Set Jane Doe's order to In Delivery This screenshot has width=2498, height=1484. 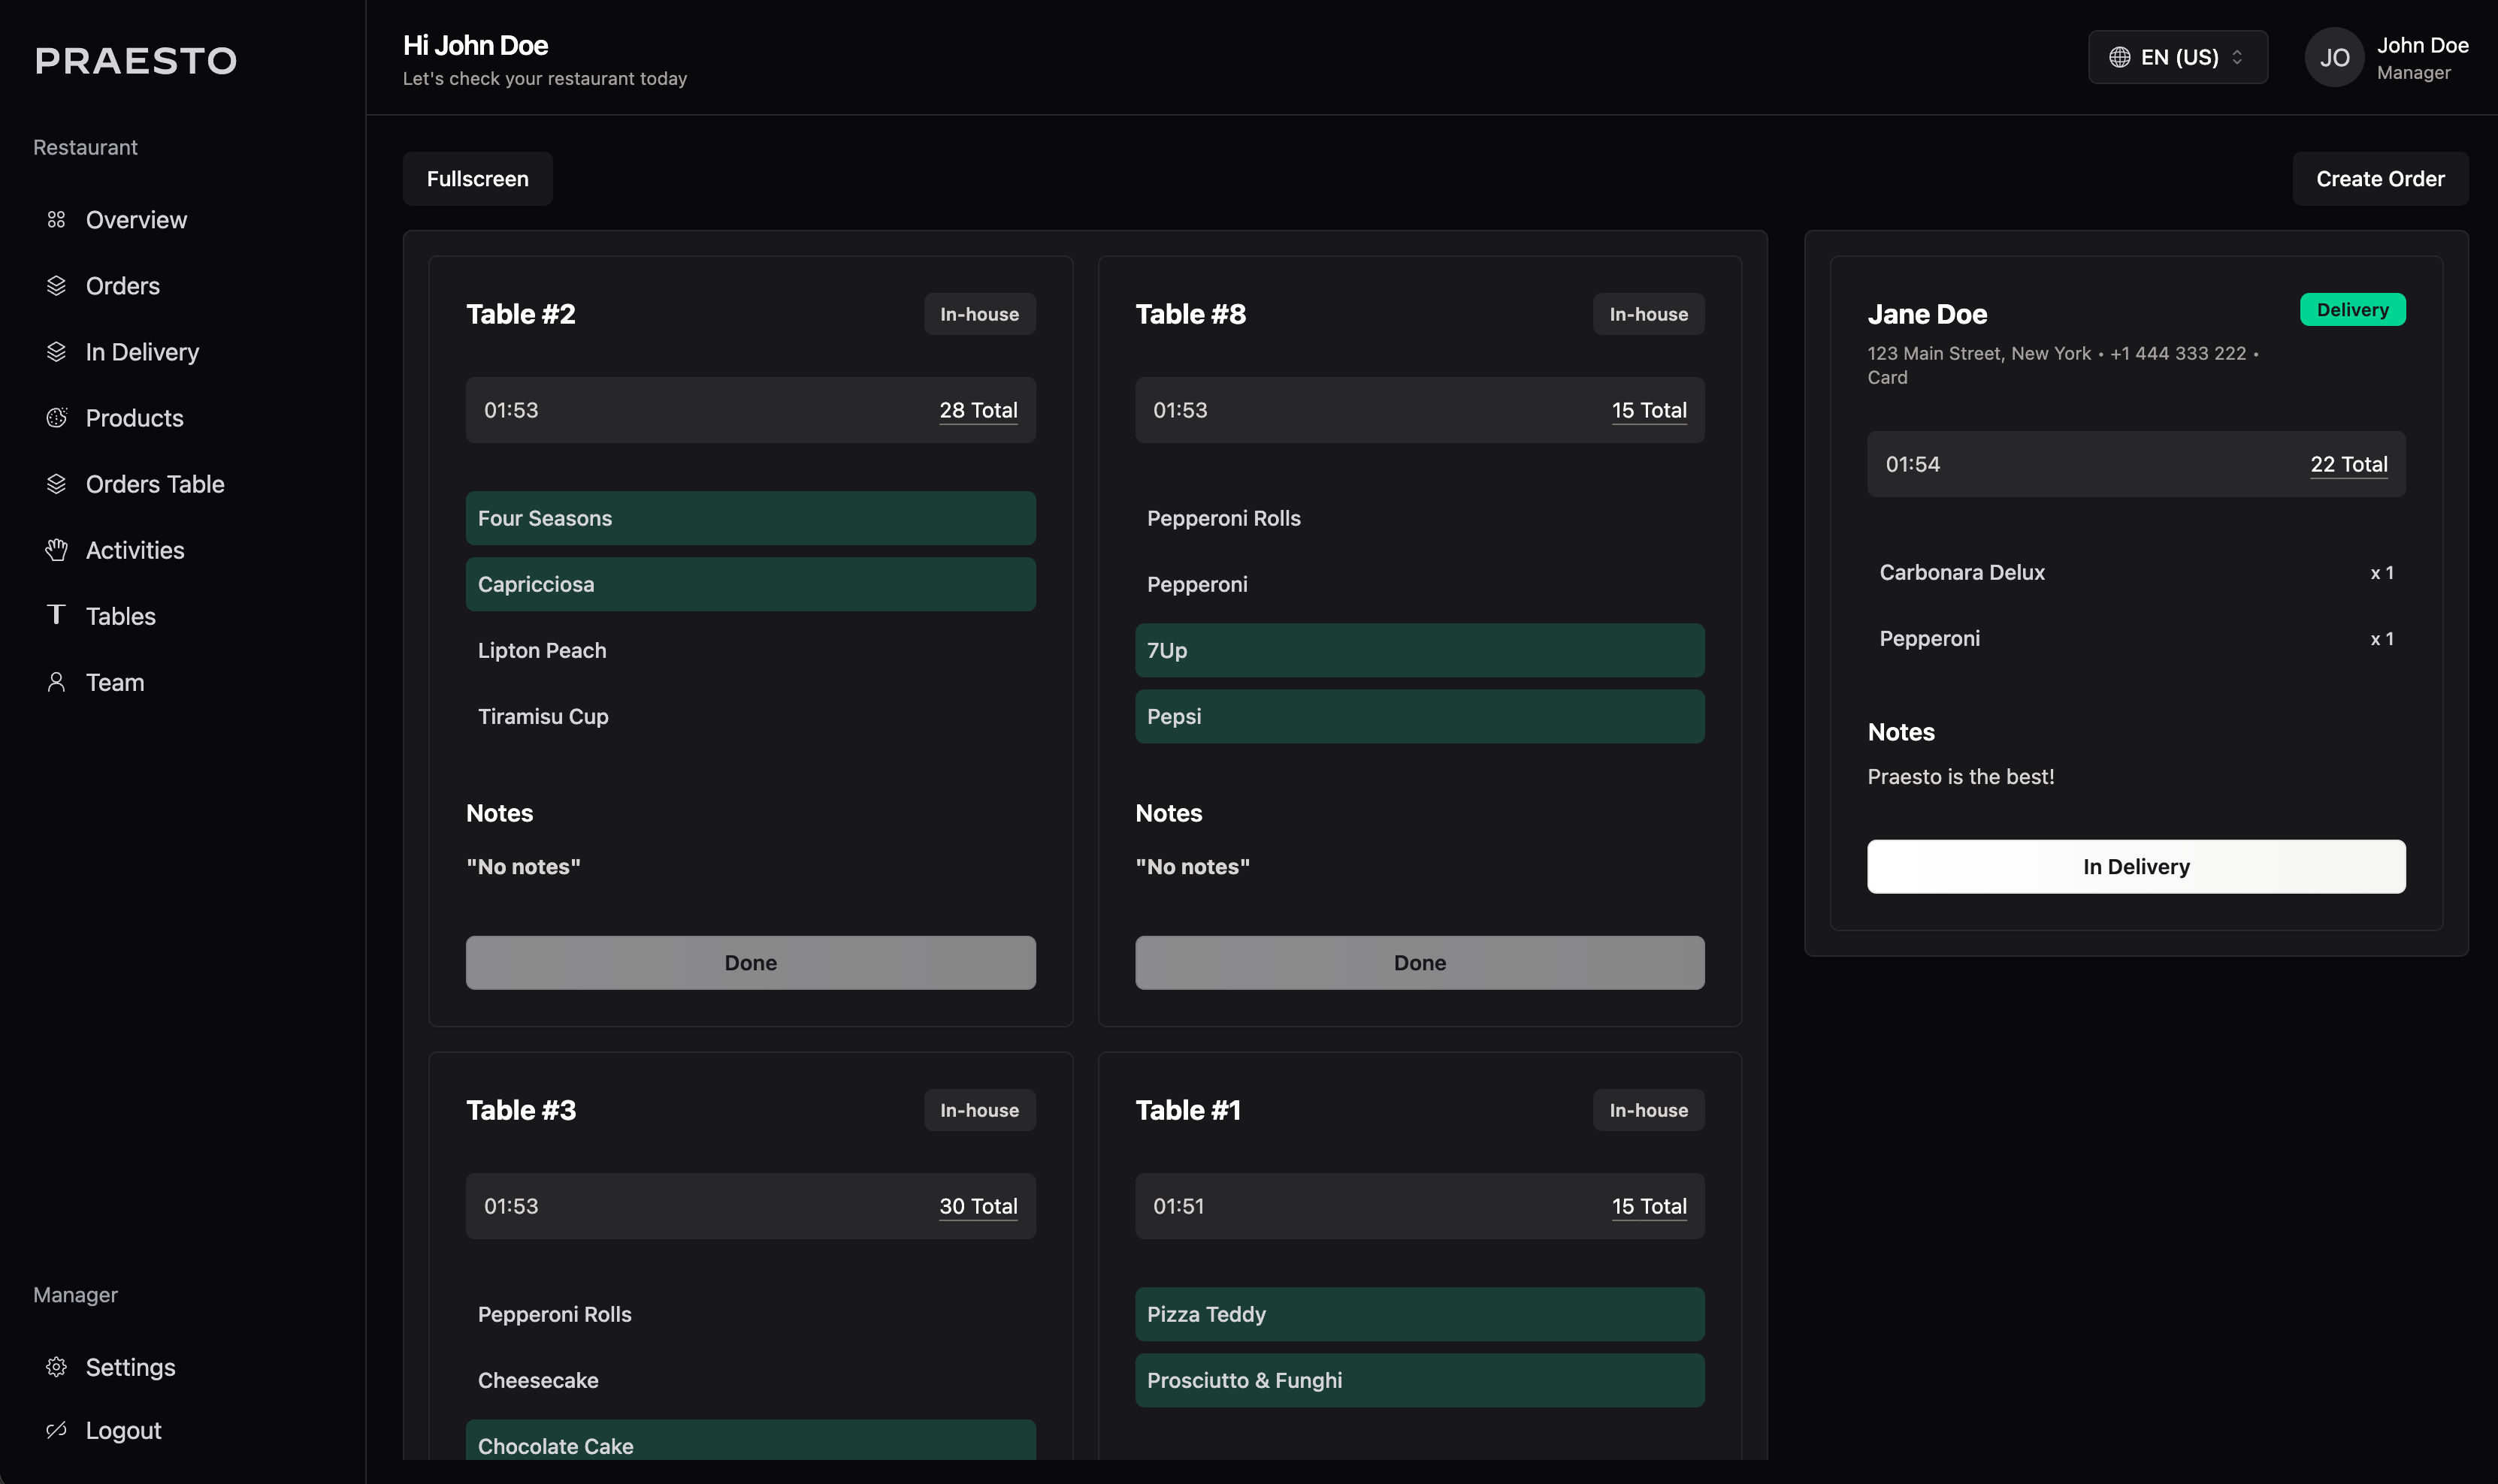tap(2135, 866)
